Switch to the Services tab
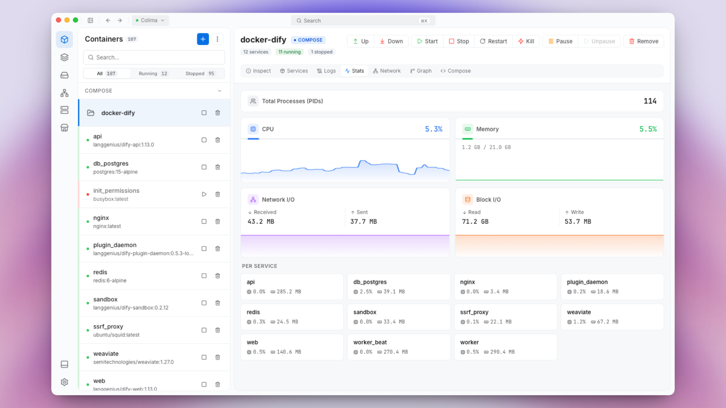The image size is (726, 408). [x=294, y=71]
